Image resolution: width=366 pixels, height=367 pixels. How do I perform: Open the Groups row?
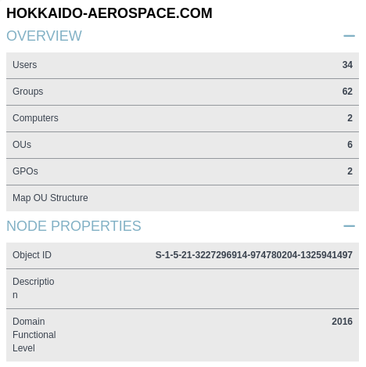tap(182, 92)
